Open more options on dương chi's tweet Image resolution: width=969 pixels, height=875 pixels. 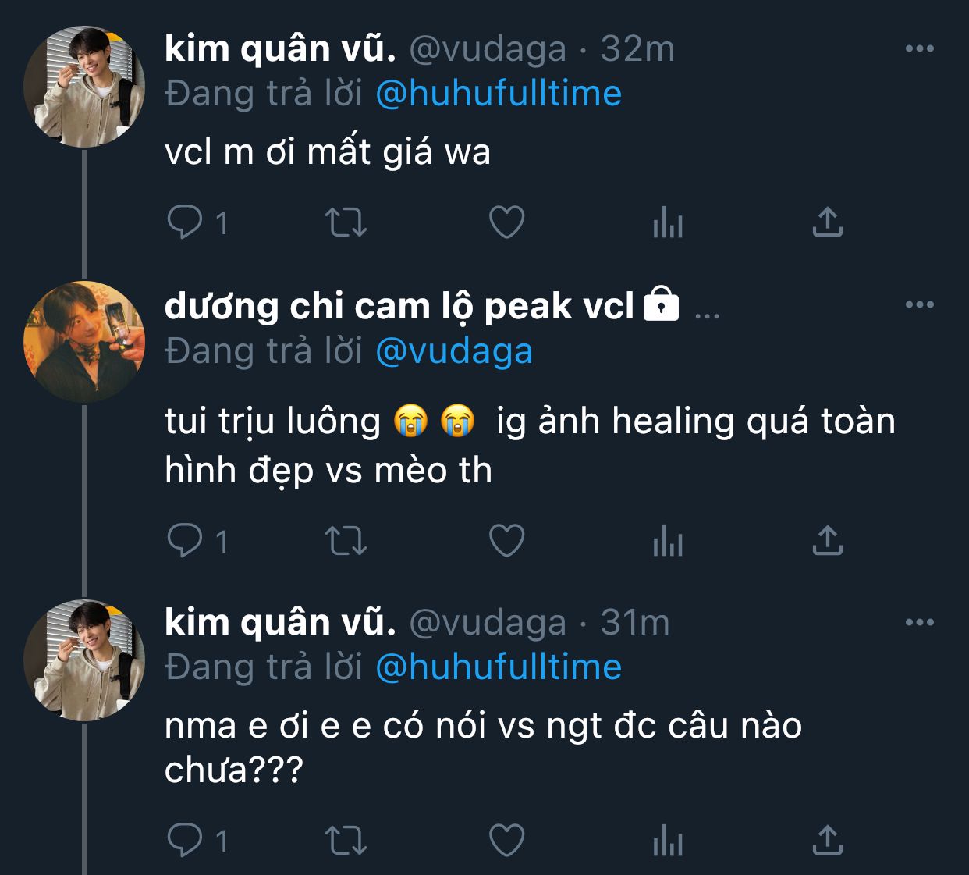[919, 304]
